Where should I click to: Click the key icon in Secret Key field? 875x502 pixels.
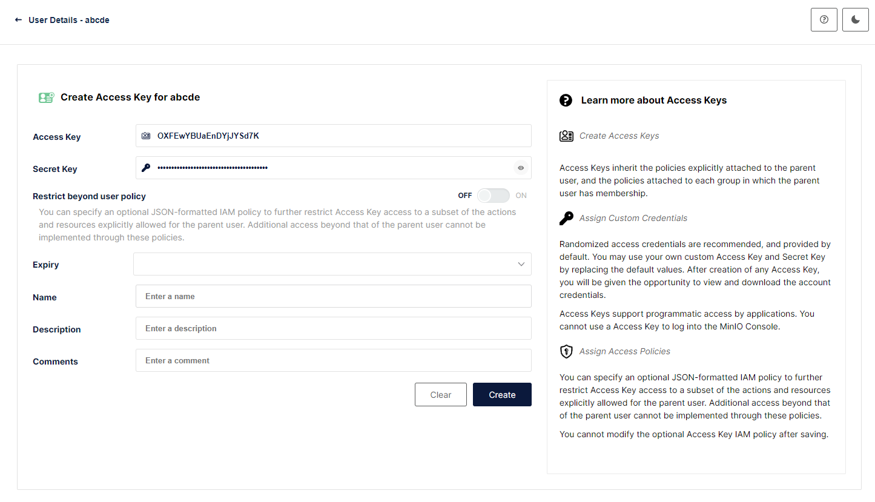(146, 168)
